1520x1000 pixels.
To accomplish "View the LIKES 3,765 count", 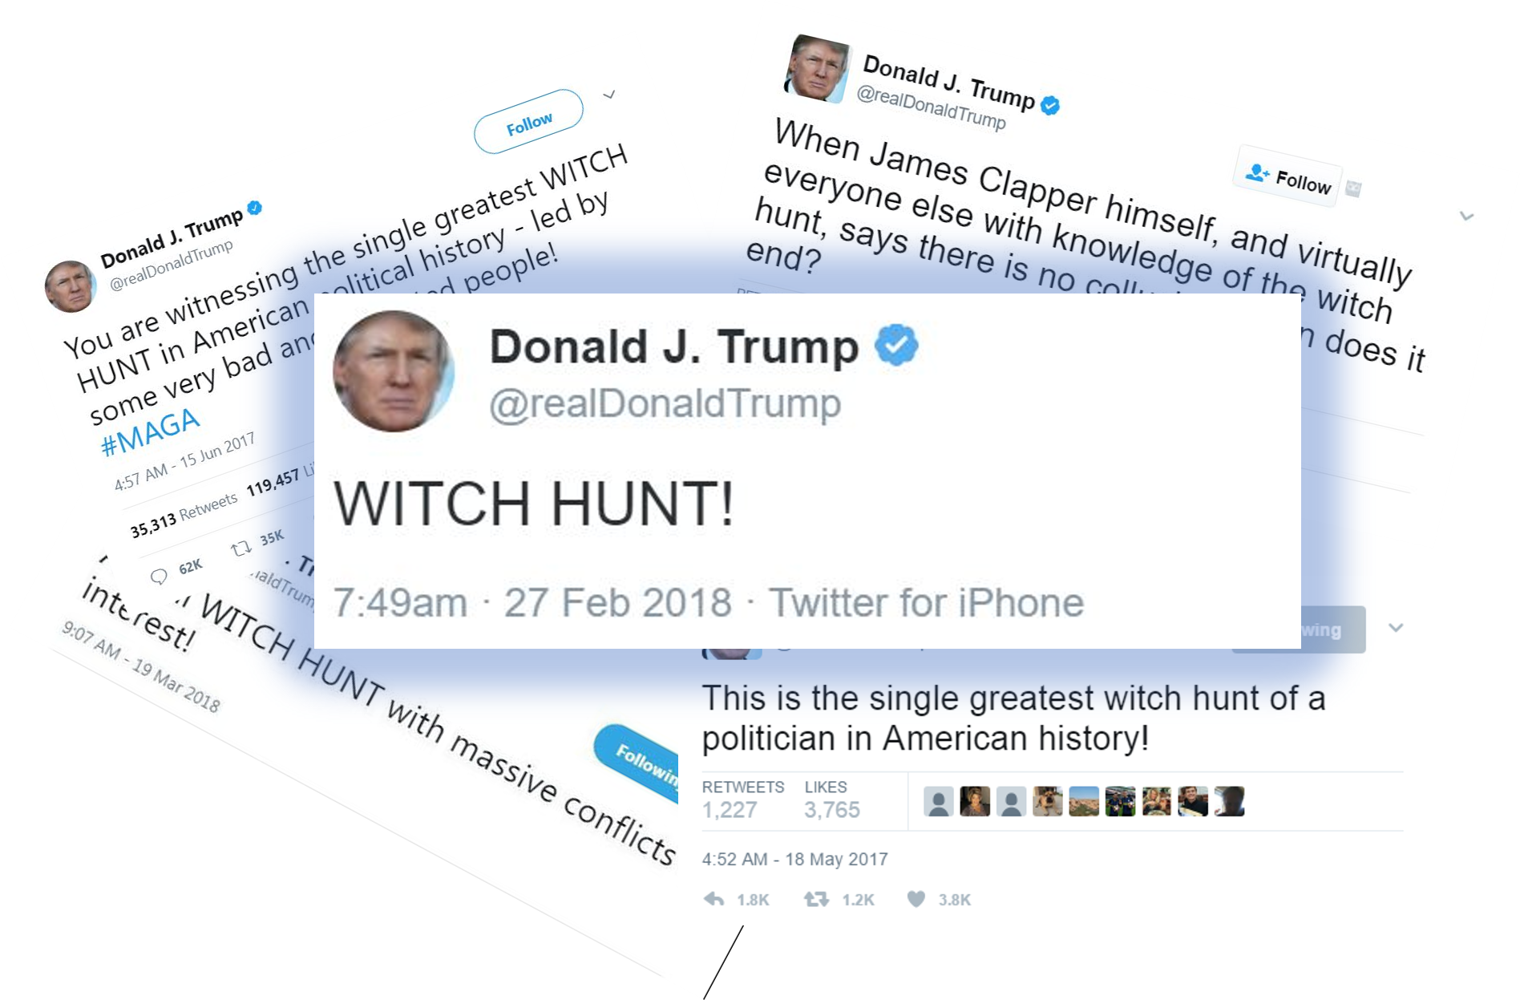I will tap(832, 800).
